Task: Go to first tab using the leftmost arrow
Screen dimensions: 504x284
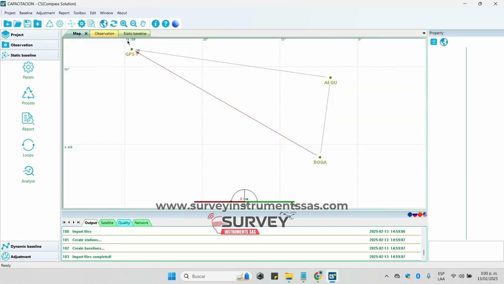Action: pos(64,222)
